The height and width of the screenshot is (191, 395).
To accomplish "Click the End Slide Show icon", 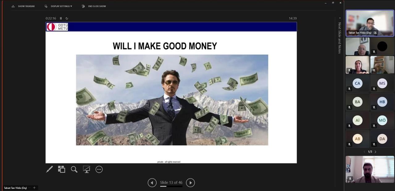I will click(83, 6).
